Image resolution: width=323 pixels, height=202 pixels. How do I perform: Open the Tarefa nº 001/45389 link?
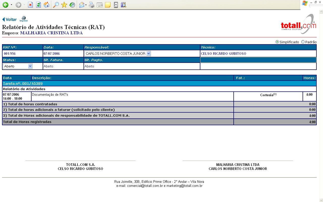23,83
